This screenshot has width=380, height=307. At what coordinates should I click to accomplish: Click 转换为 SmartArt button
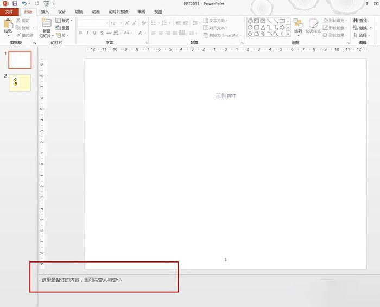coord(222,35)
